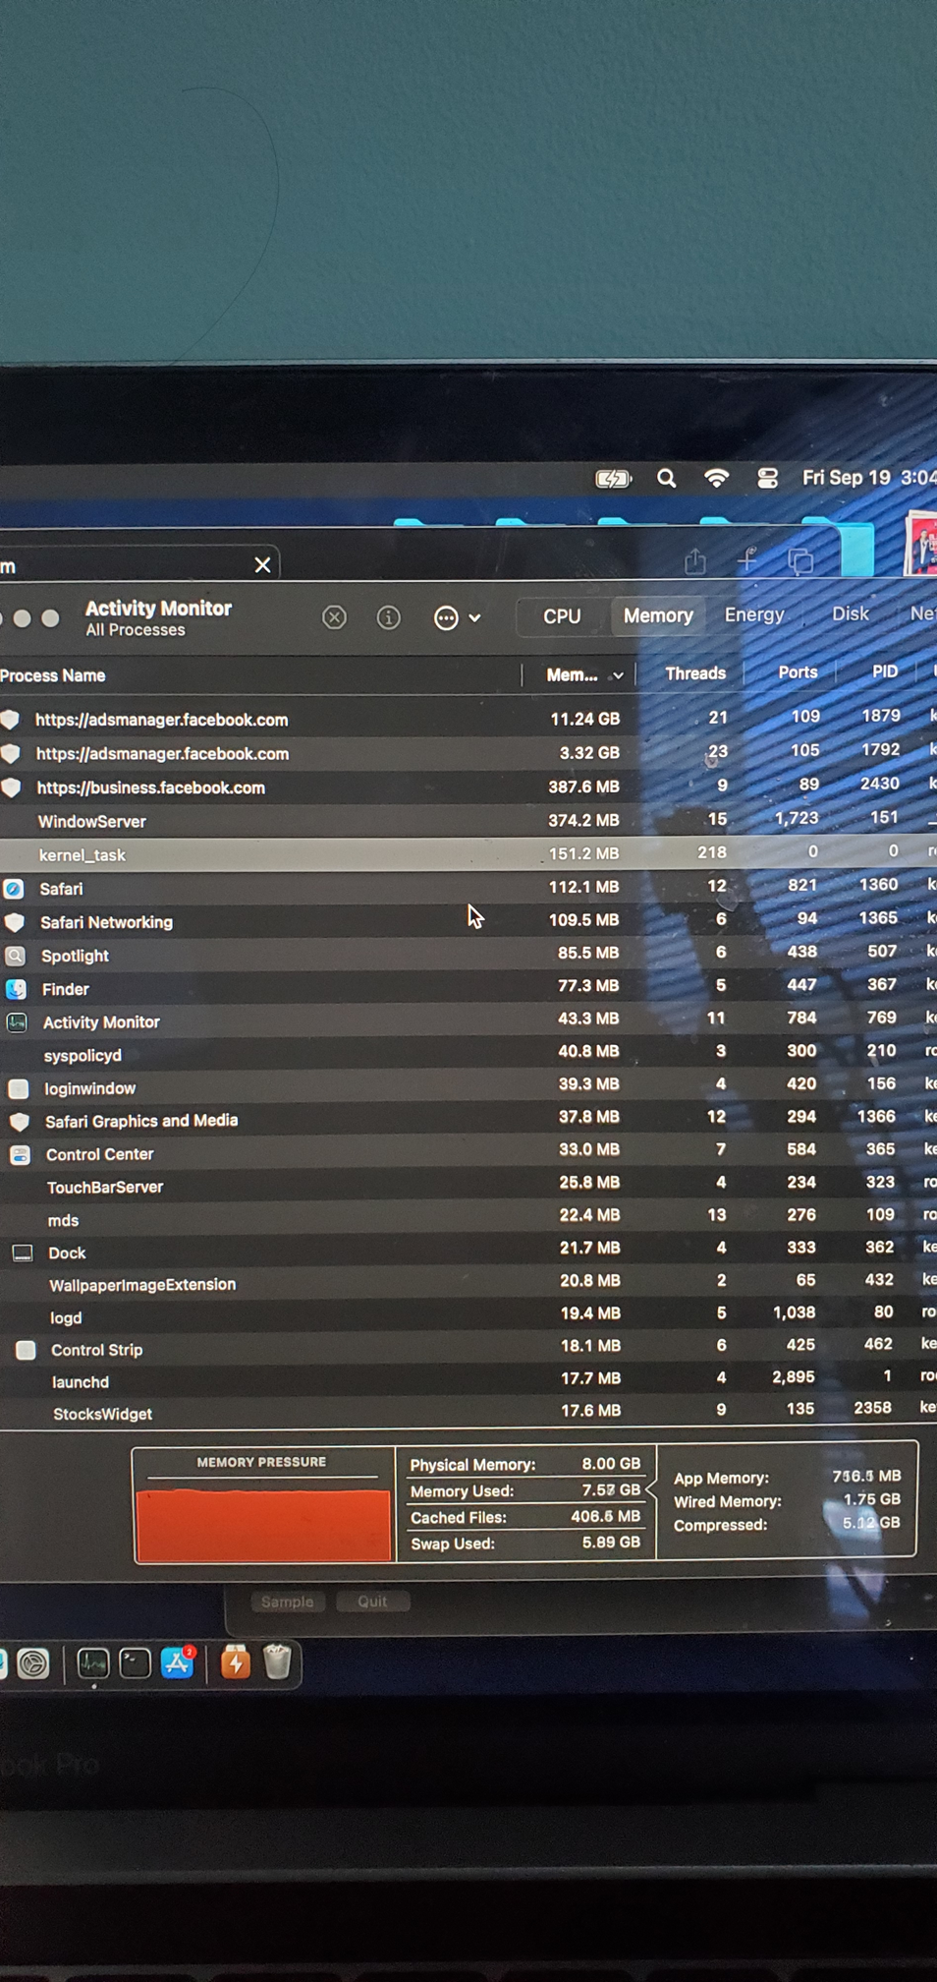937x1982 pixels.
Task: Open the ellipsis actions menu icon
Action: pyautogui.click(x=446, y=617)
